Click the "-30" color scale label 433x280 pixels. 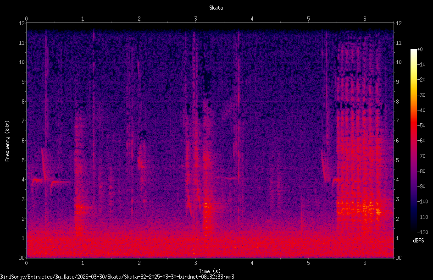421,95
